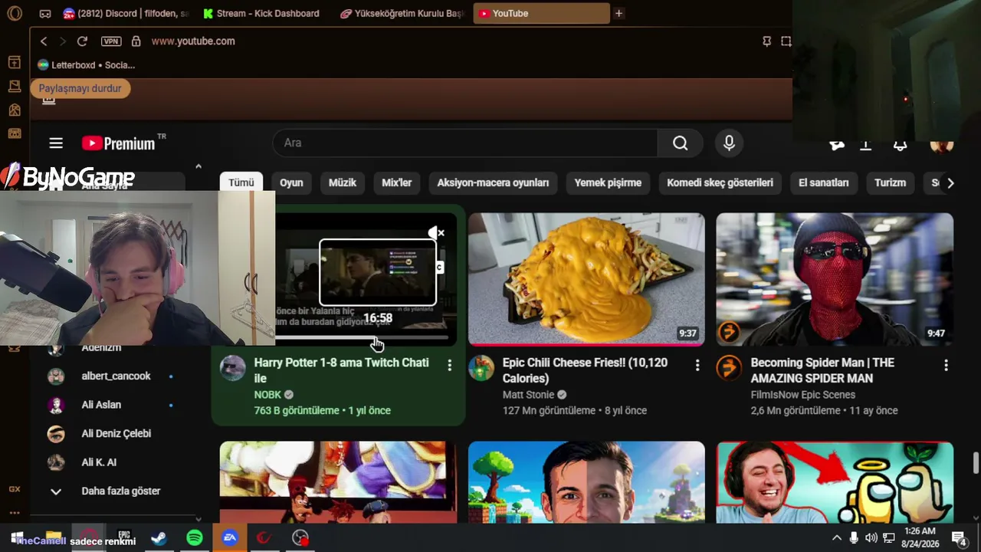Select the Turizm chip
The height and width of the screenshot is (552, 981).
coord(890,183)
